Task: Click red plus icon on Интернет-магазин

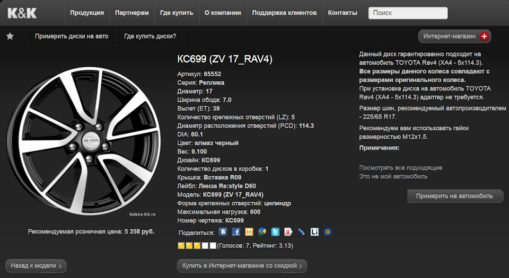Action: (x=484, y=37)
